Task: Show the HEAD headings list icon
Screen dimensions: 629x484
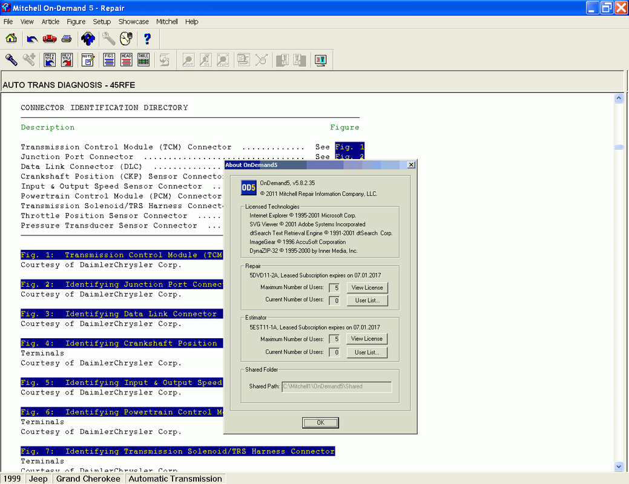Action: [127, 60]
